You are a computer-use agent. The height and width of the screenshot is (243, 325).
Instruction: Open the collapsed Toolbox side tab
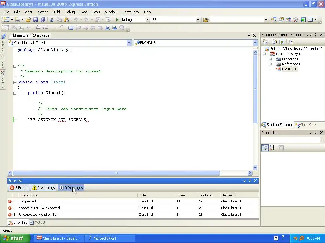click(x=3, y=79)
